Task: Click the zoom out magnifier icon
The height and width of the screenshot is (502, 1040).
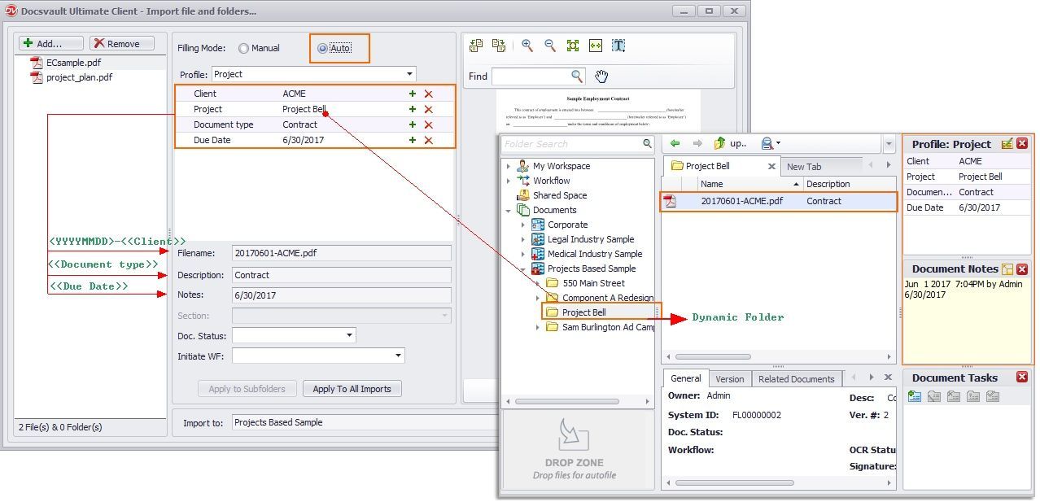Action: [550, 46]
